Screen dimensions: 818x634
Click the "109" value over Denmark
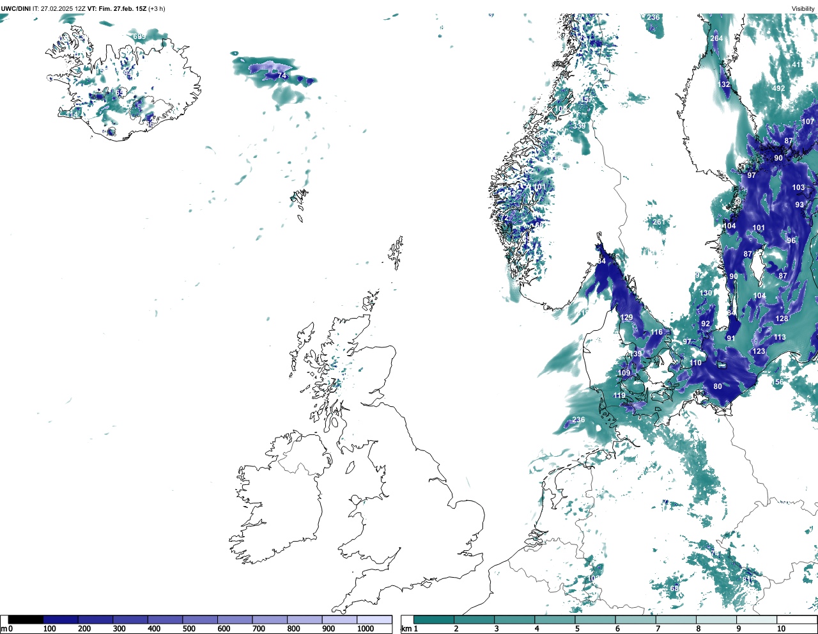[624, 373]
